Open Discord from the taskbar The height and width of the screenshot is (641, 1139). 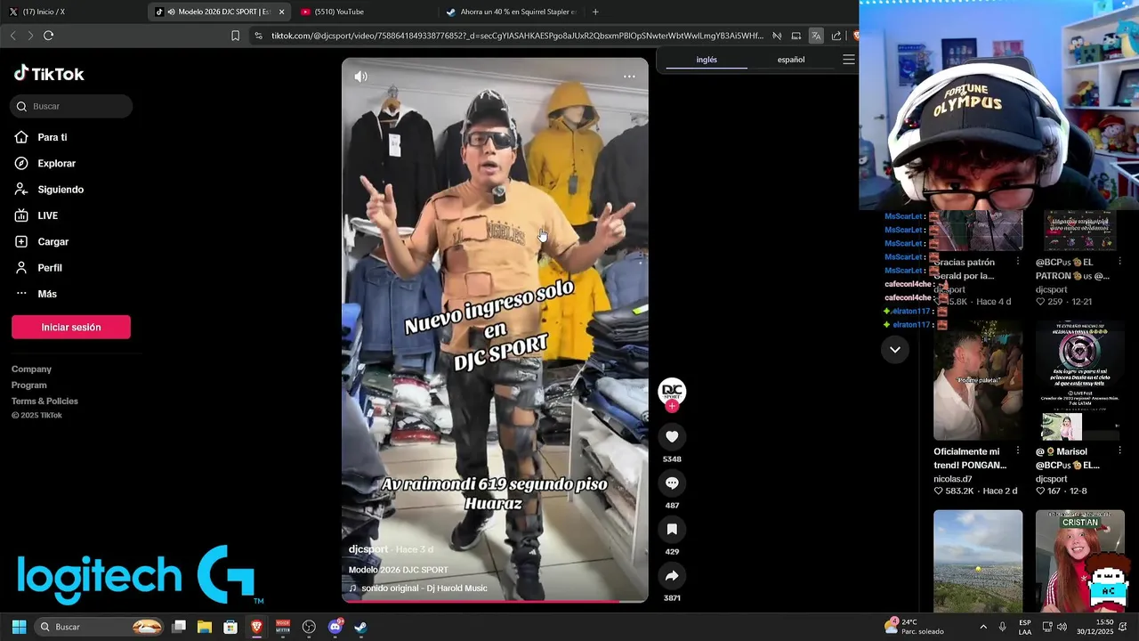point(335,627)
